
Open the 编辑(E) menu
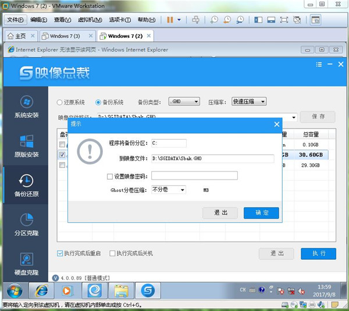(x=39, y=20)
